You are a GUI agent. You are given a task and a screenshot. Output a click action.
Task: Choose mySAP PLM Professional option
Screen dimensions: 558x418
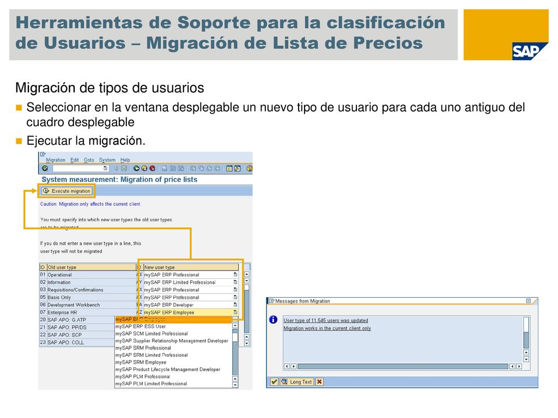[173, 377]
